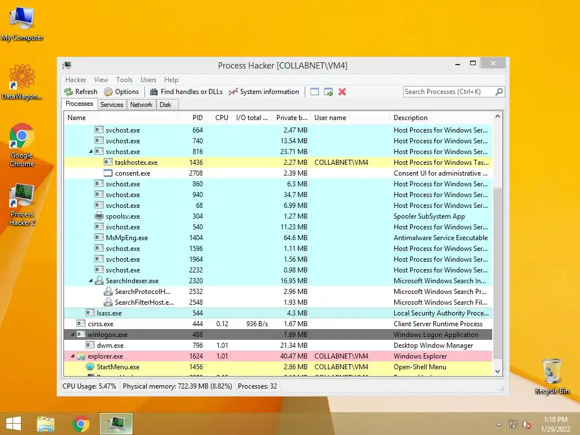Viewport: 580px width, 435px height.
Task: Click in the Search Processes field
Action: coord(449,92)
